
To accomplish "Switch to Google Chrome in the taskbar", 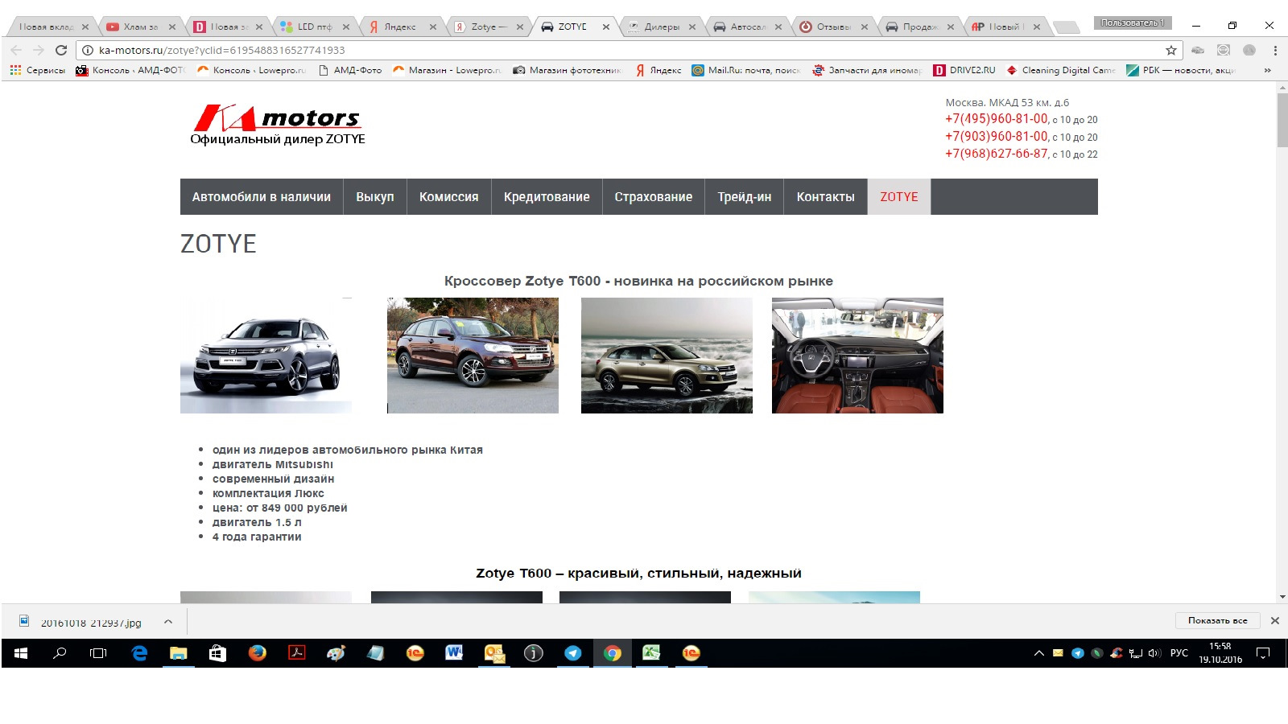I will (612, 653).
